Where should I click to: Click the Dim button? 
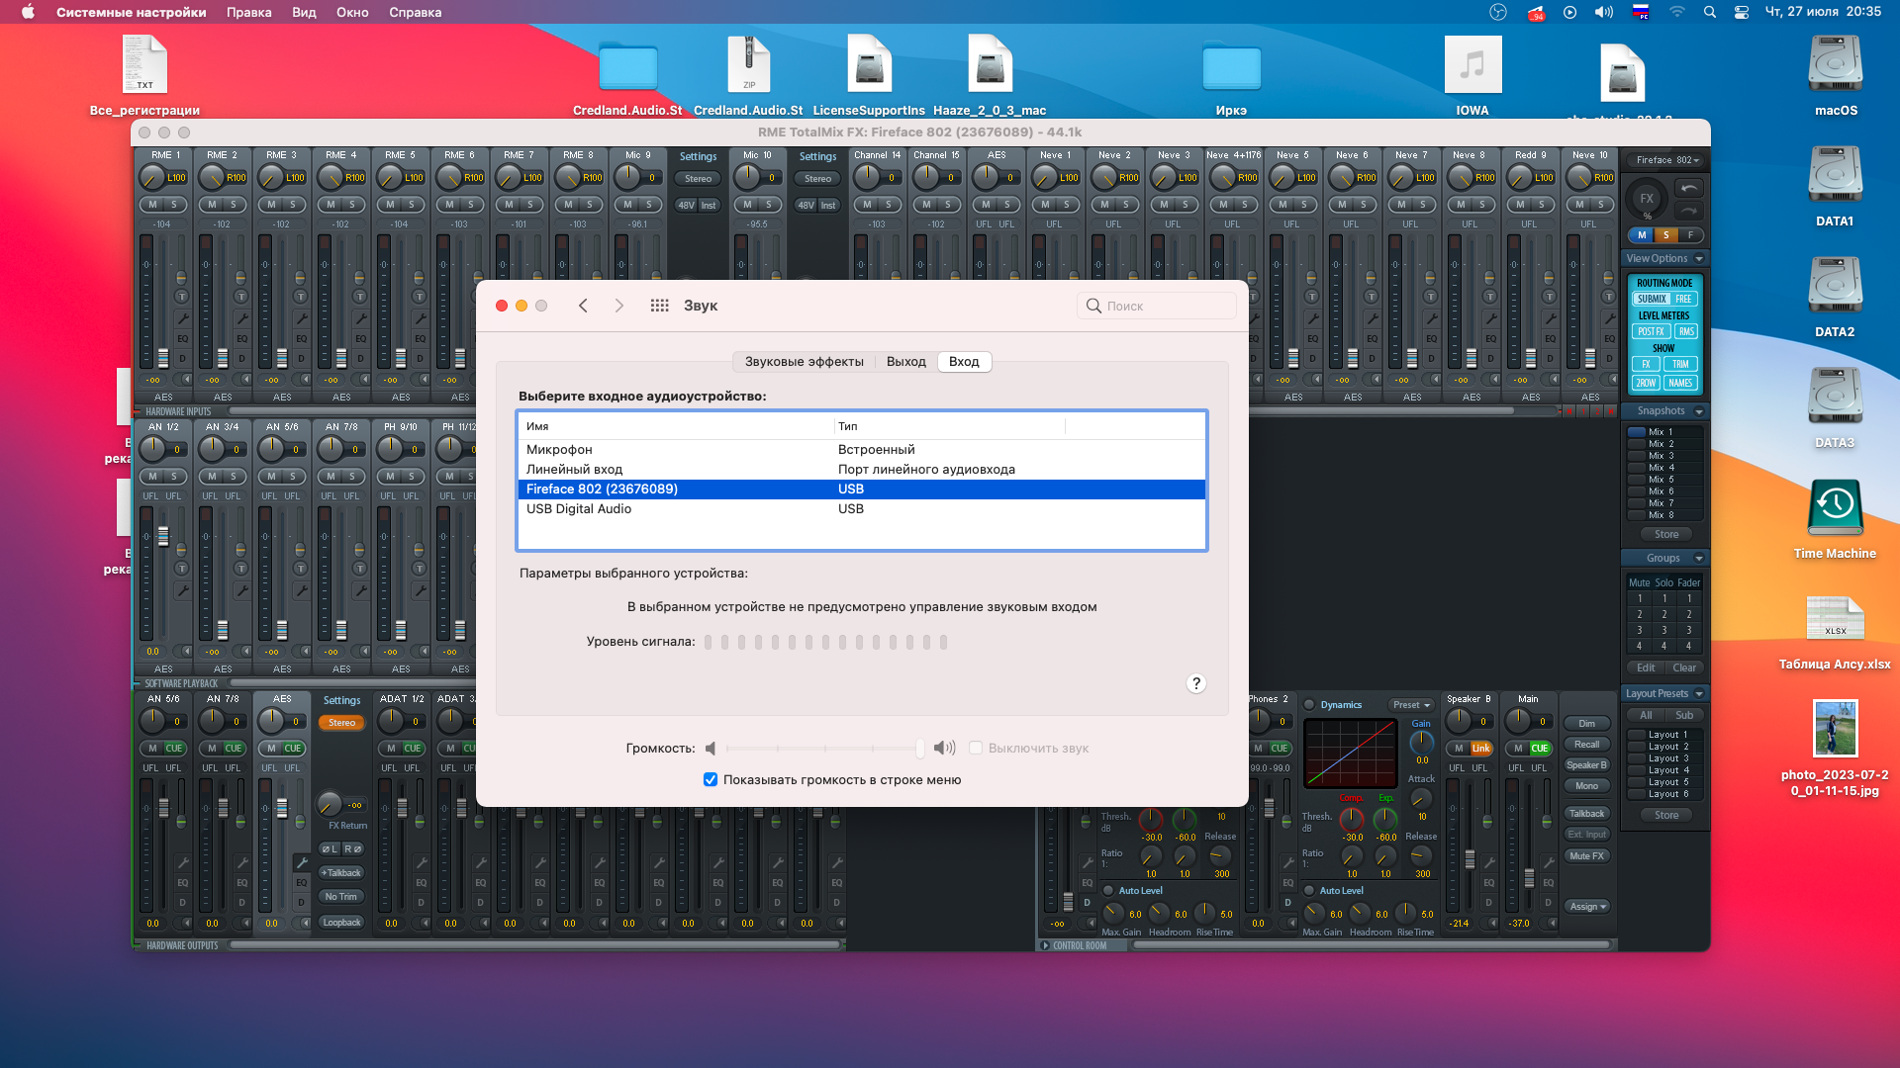click(x=1587, y=724)
